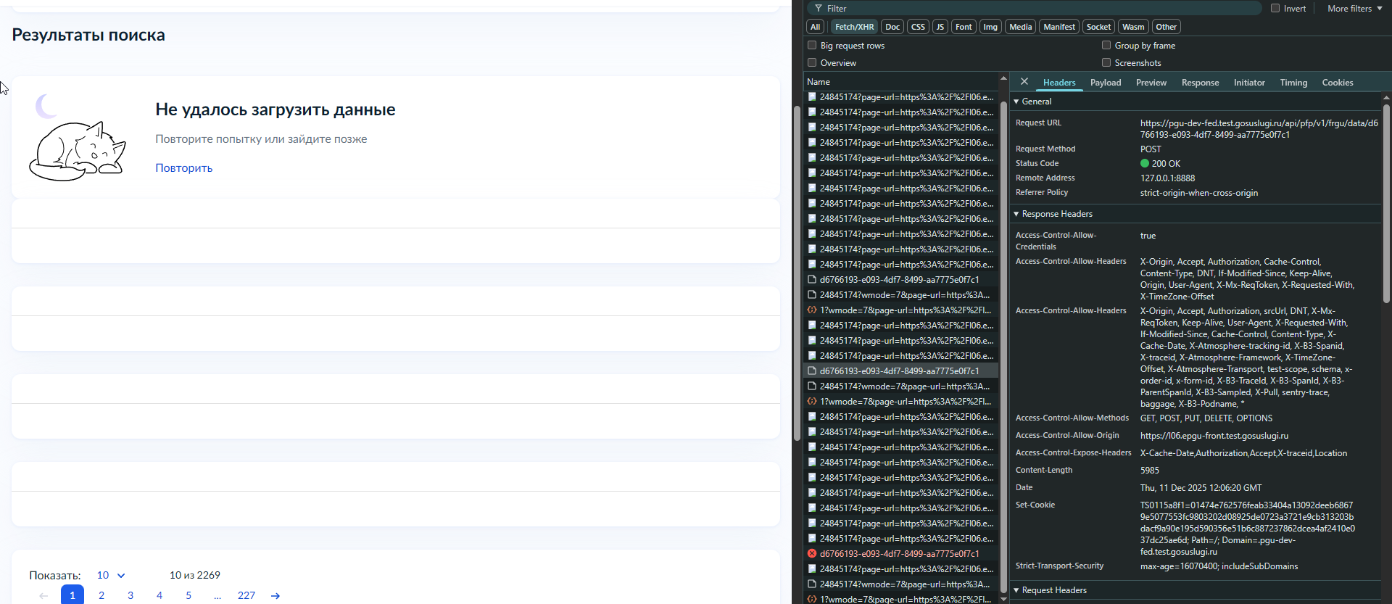Click the origin 'https://l06.epgu-front.test.gosuslugi.ru' value
The image size is (1392, 604).
tap(1214, 435)
